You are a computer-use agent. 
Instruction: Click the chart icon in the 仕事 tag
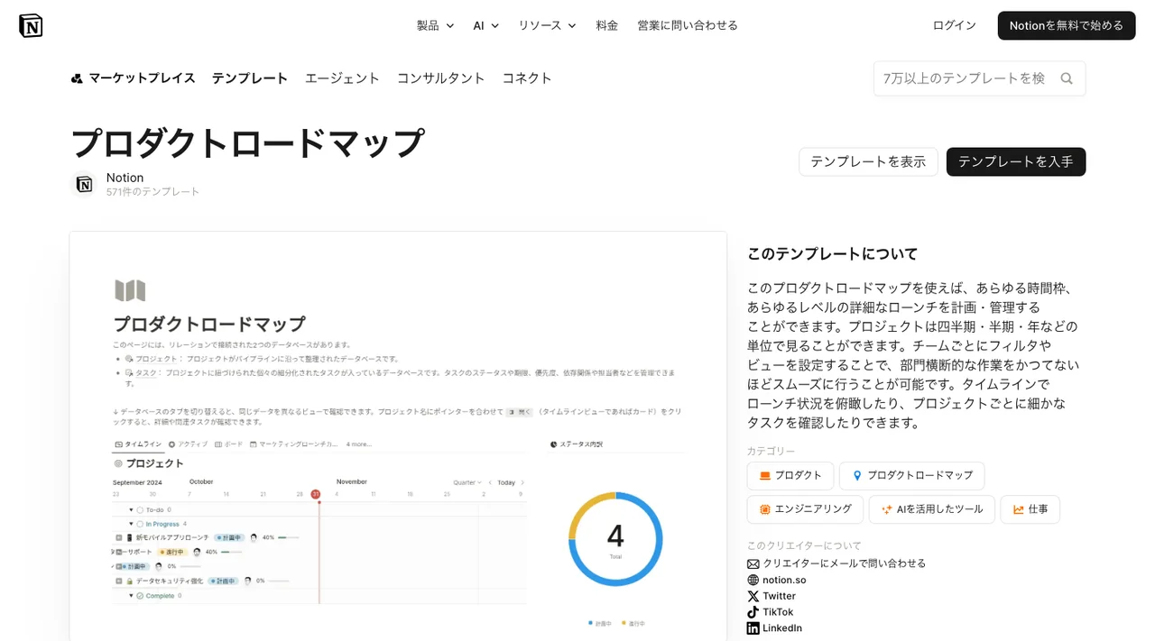[1018, 509]
